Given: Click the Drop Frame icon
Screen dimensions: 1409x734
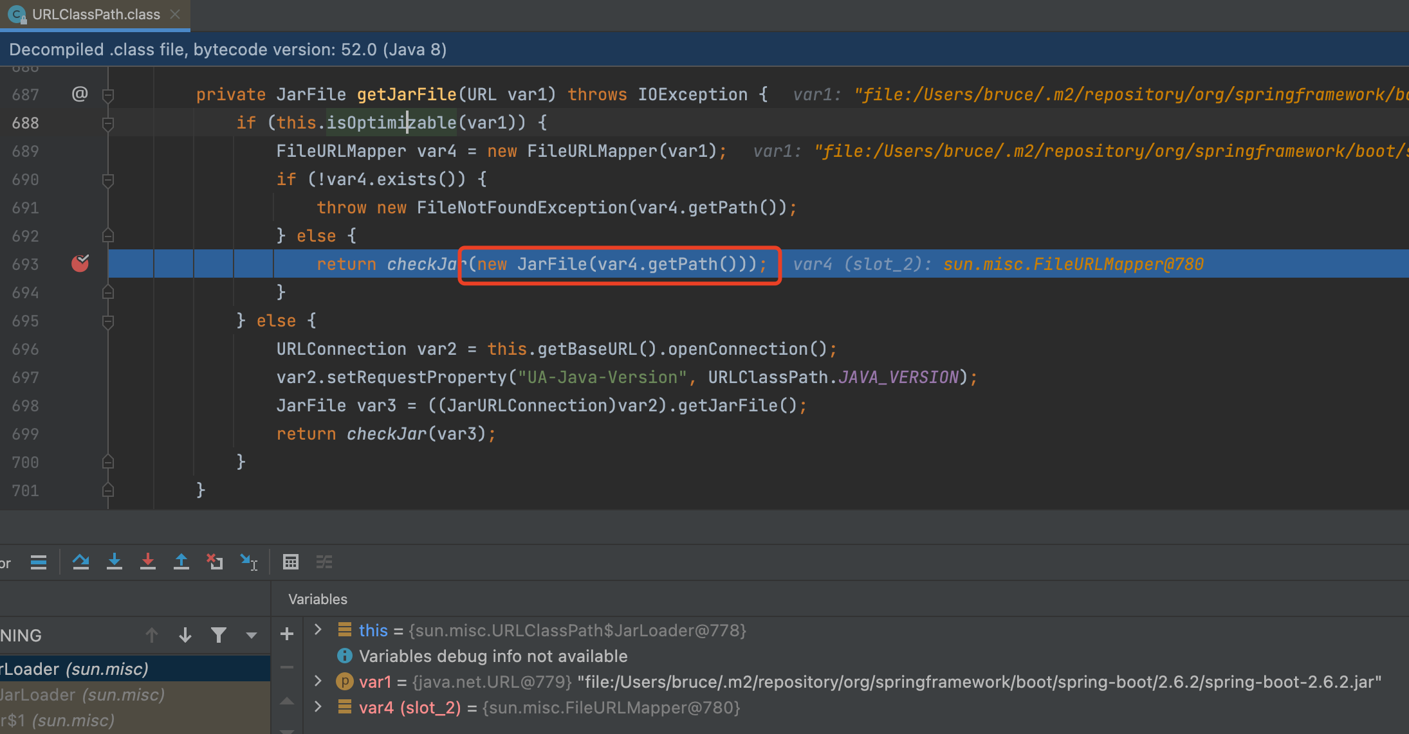Looking at the screenshot, I should click(215, 562).
